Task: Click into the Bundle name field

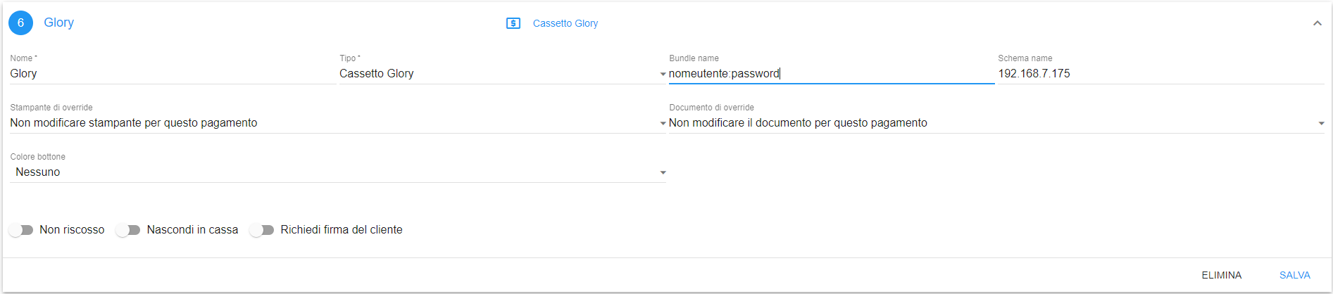Action: coord(832,74)
